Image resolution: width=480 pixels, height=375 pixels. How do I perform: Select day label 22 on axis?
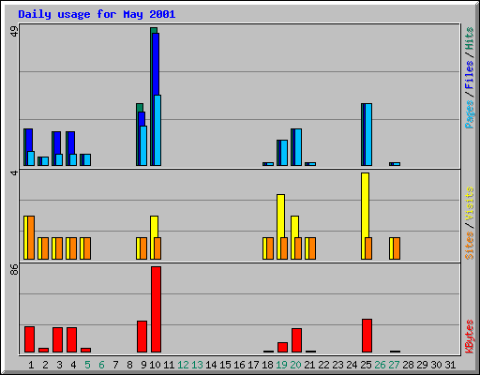323,365
